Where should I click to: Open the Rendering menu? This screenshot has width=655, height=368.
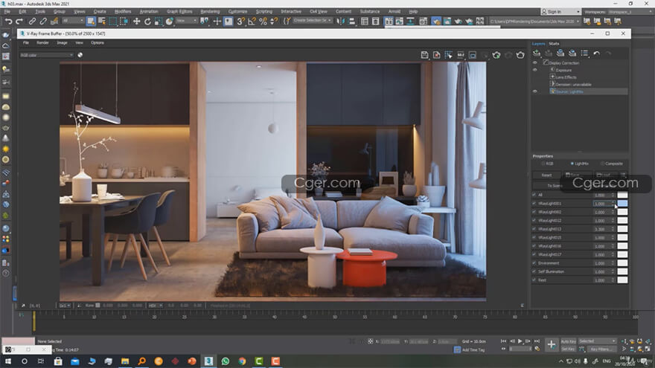pyautogui.click(x=210, y=12)
